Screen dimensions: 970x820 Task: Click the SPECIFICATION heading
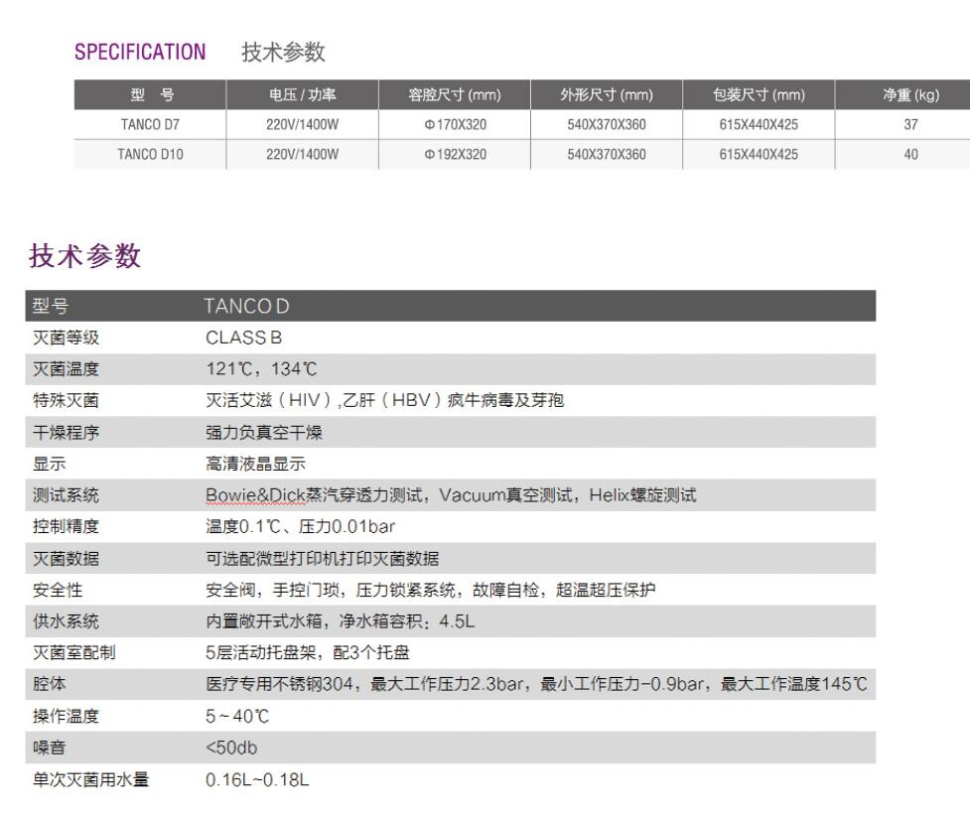[139, 52]
